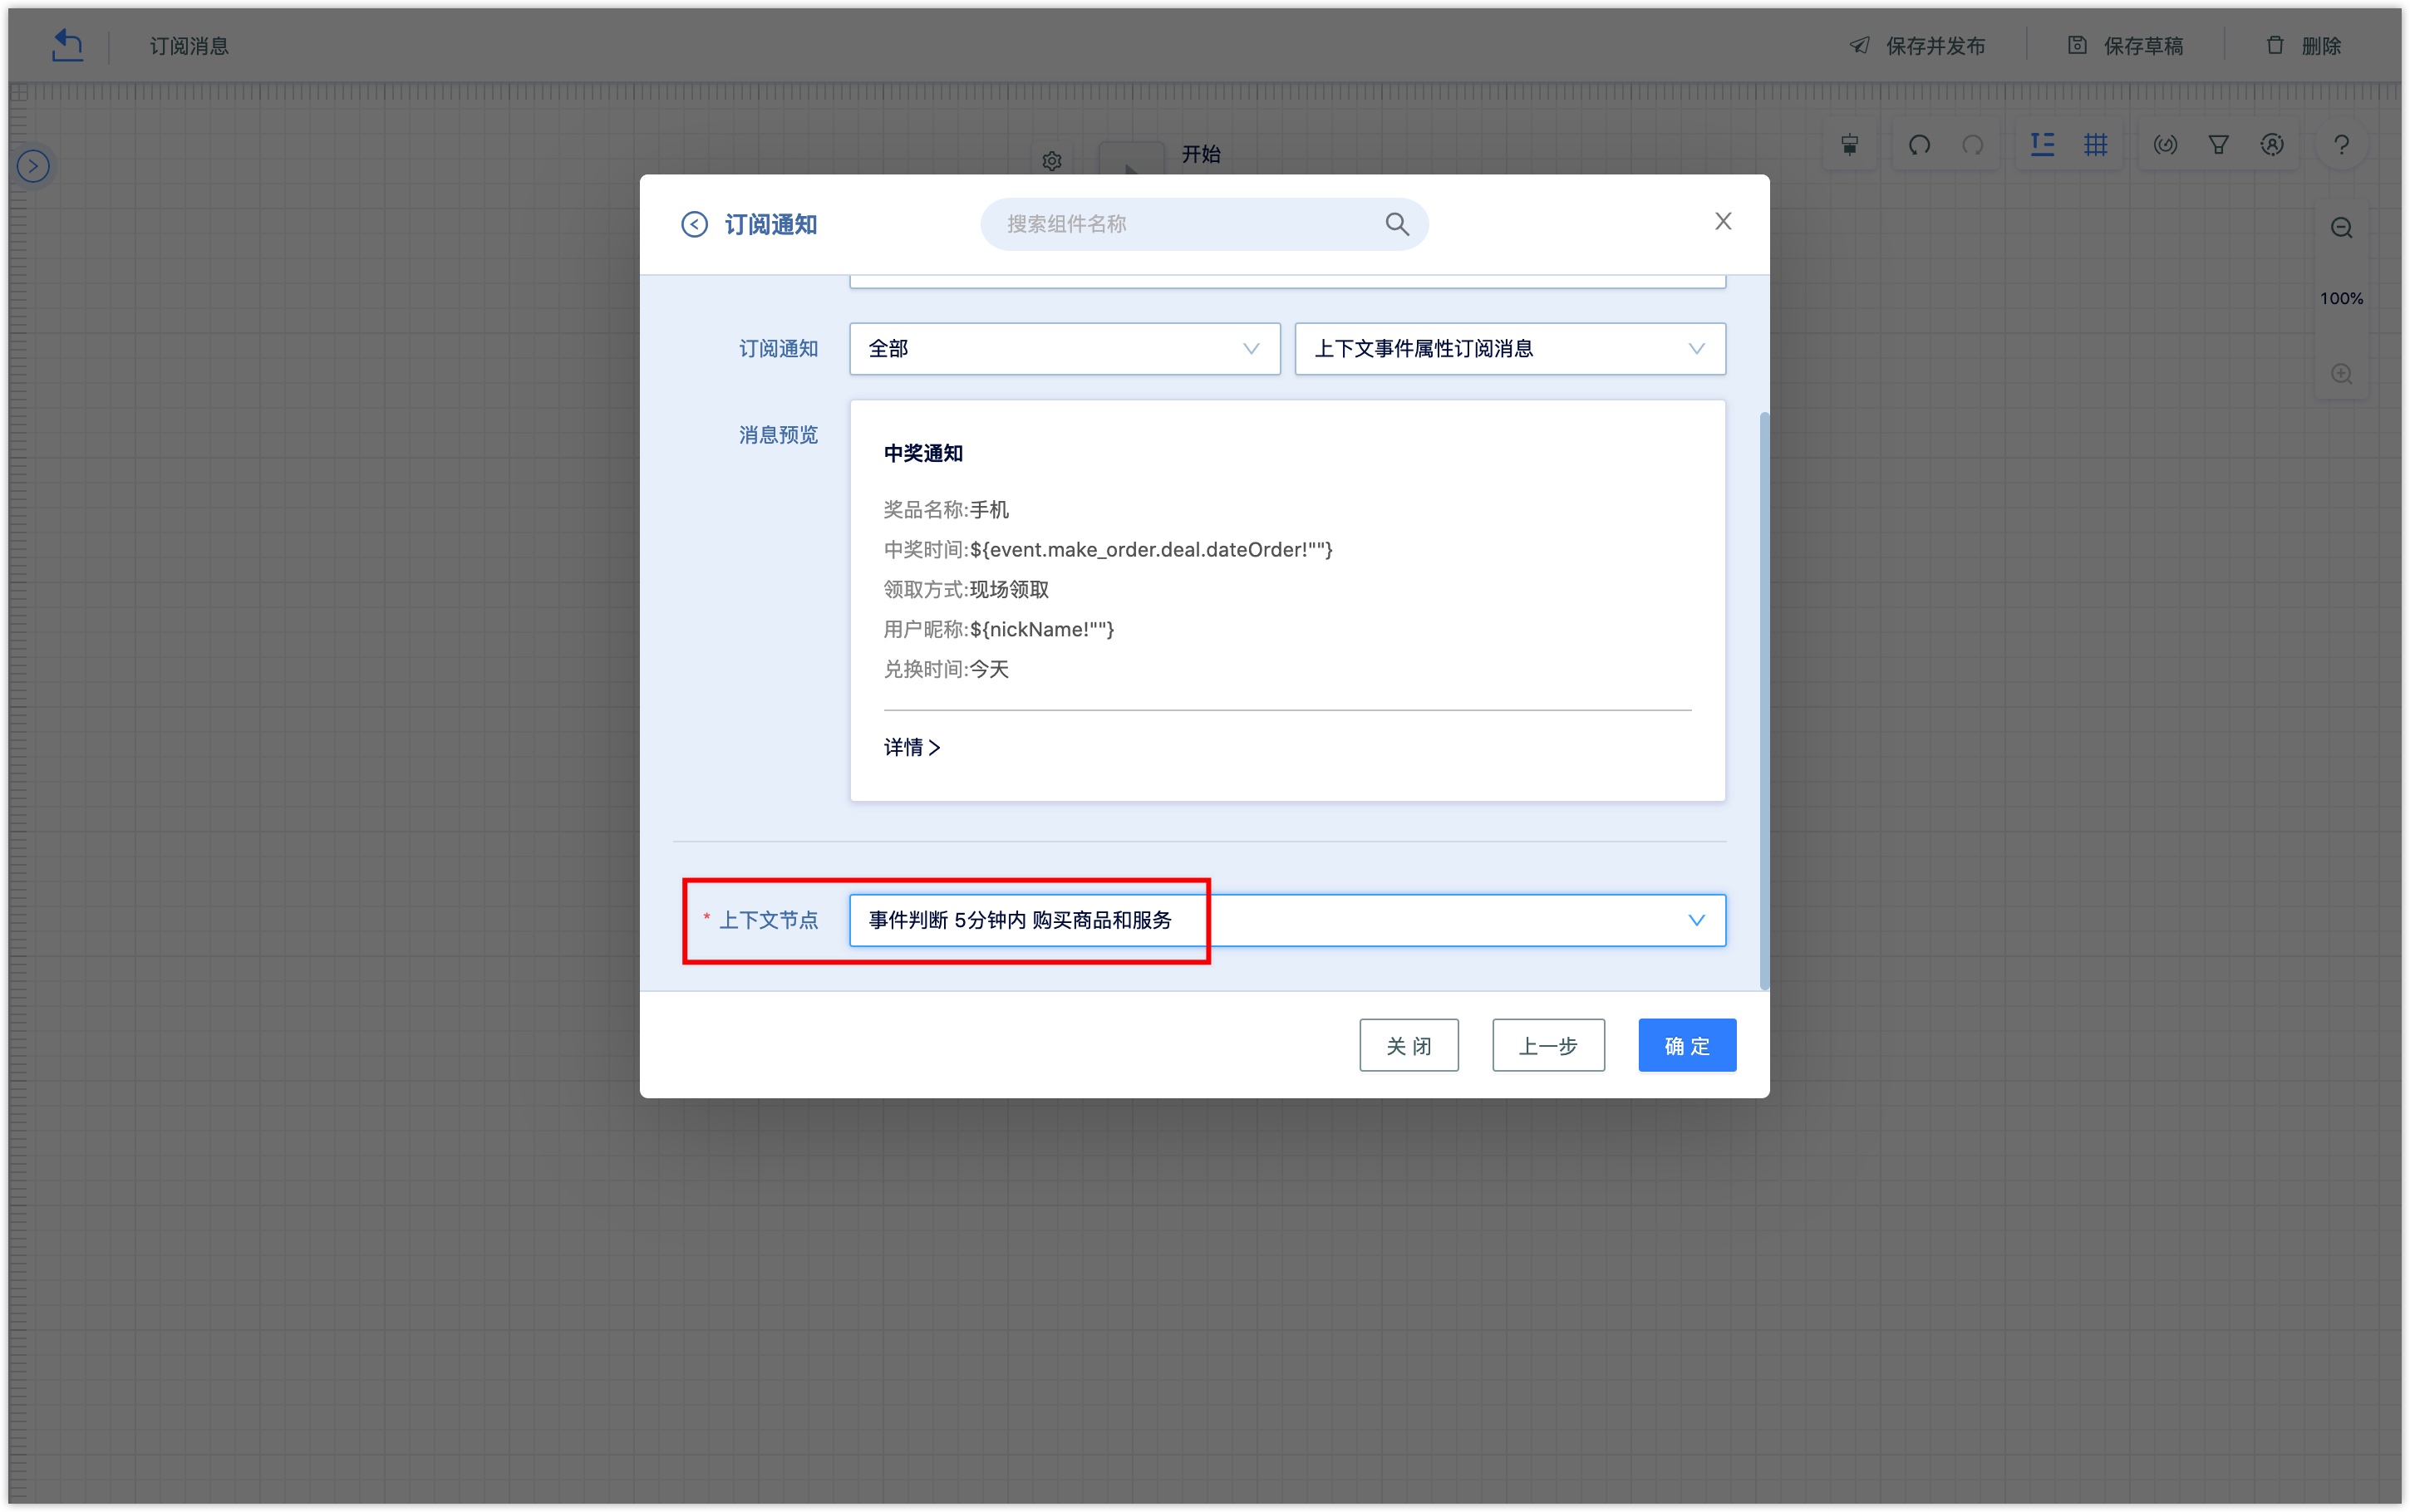Click the paint format brush icon in canvas toolbar
Image resolution: width=2410 pixels, height=1512 pixels.
pos(1850,145)
